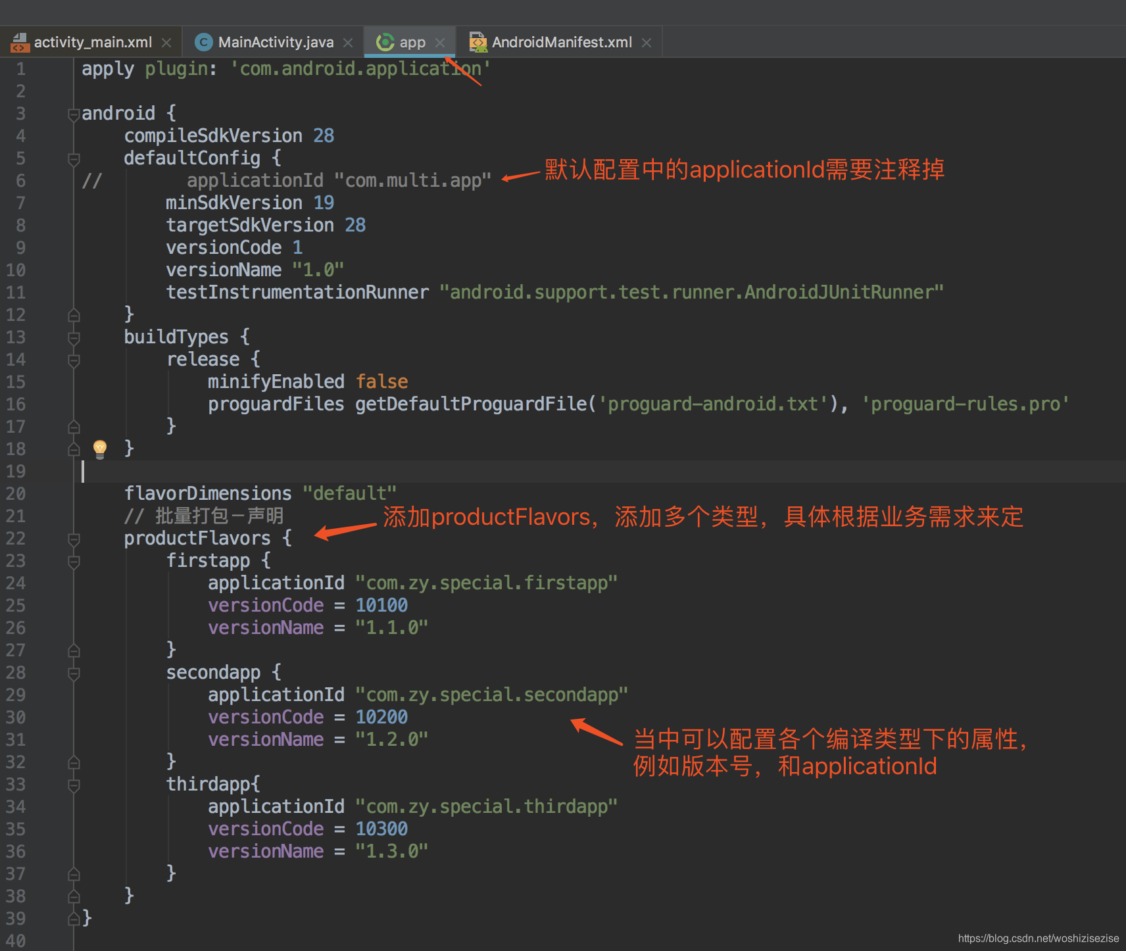Open the yellow lightbulb quick-fix on line 18
Screen dimensions: 1126x951
point(100,449)
